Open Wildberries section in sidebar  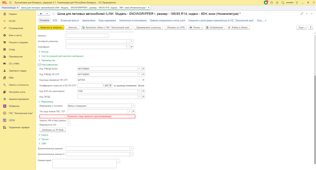coord(14,106)
